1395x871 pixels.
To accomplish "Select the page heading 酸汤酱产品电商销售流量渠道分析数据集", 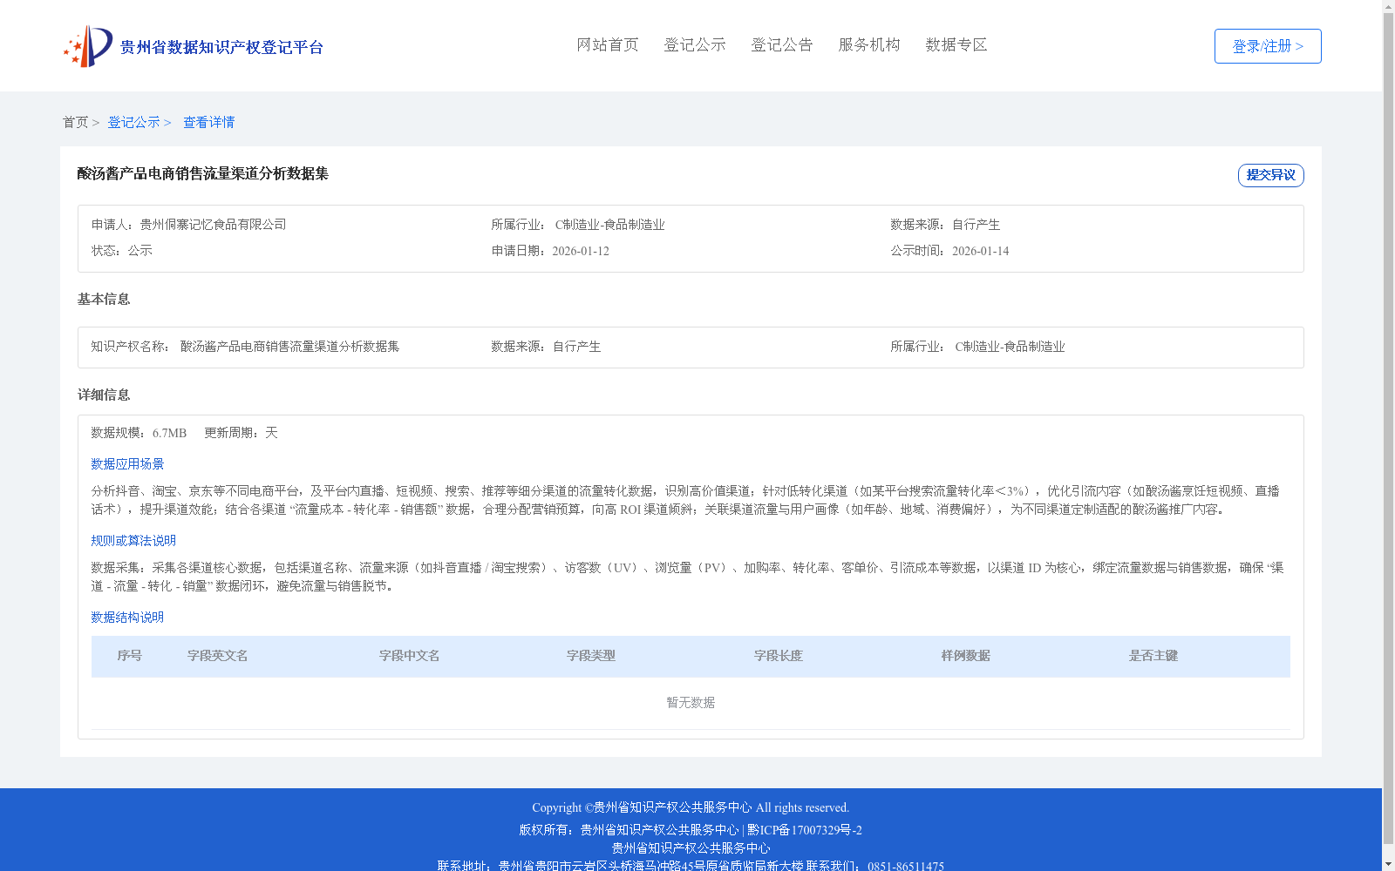I will click(203, 173).
